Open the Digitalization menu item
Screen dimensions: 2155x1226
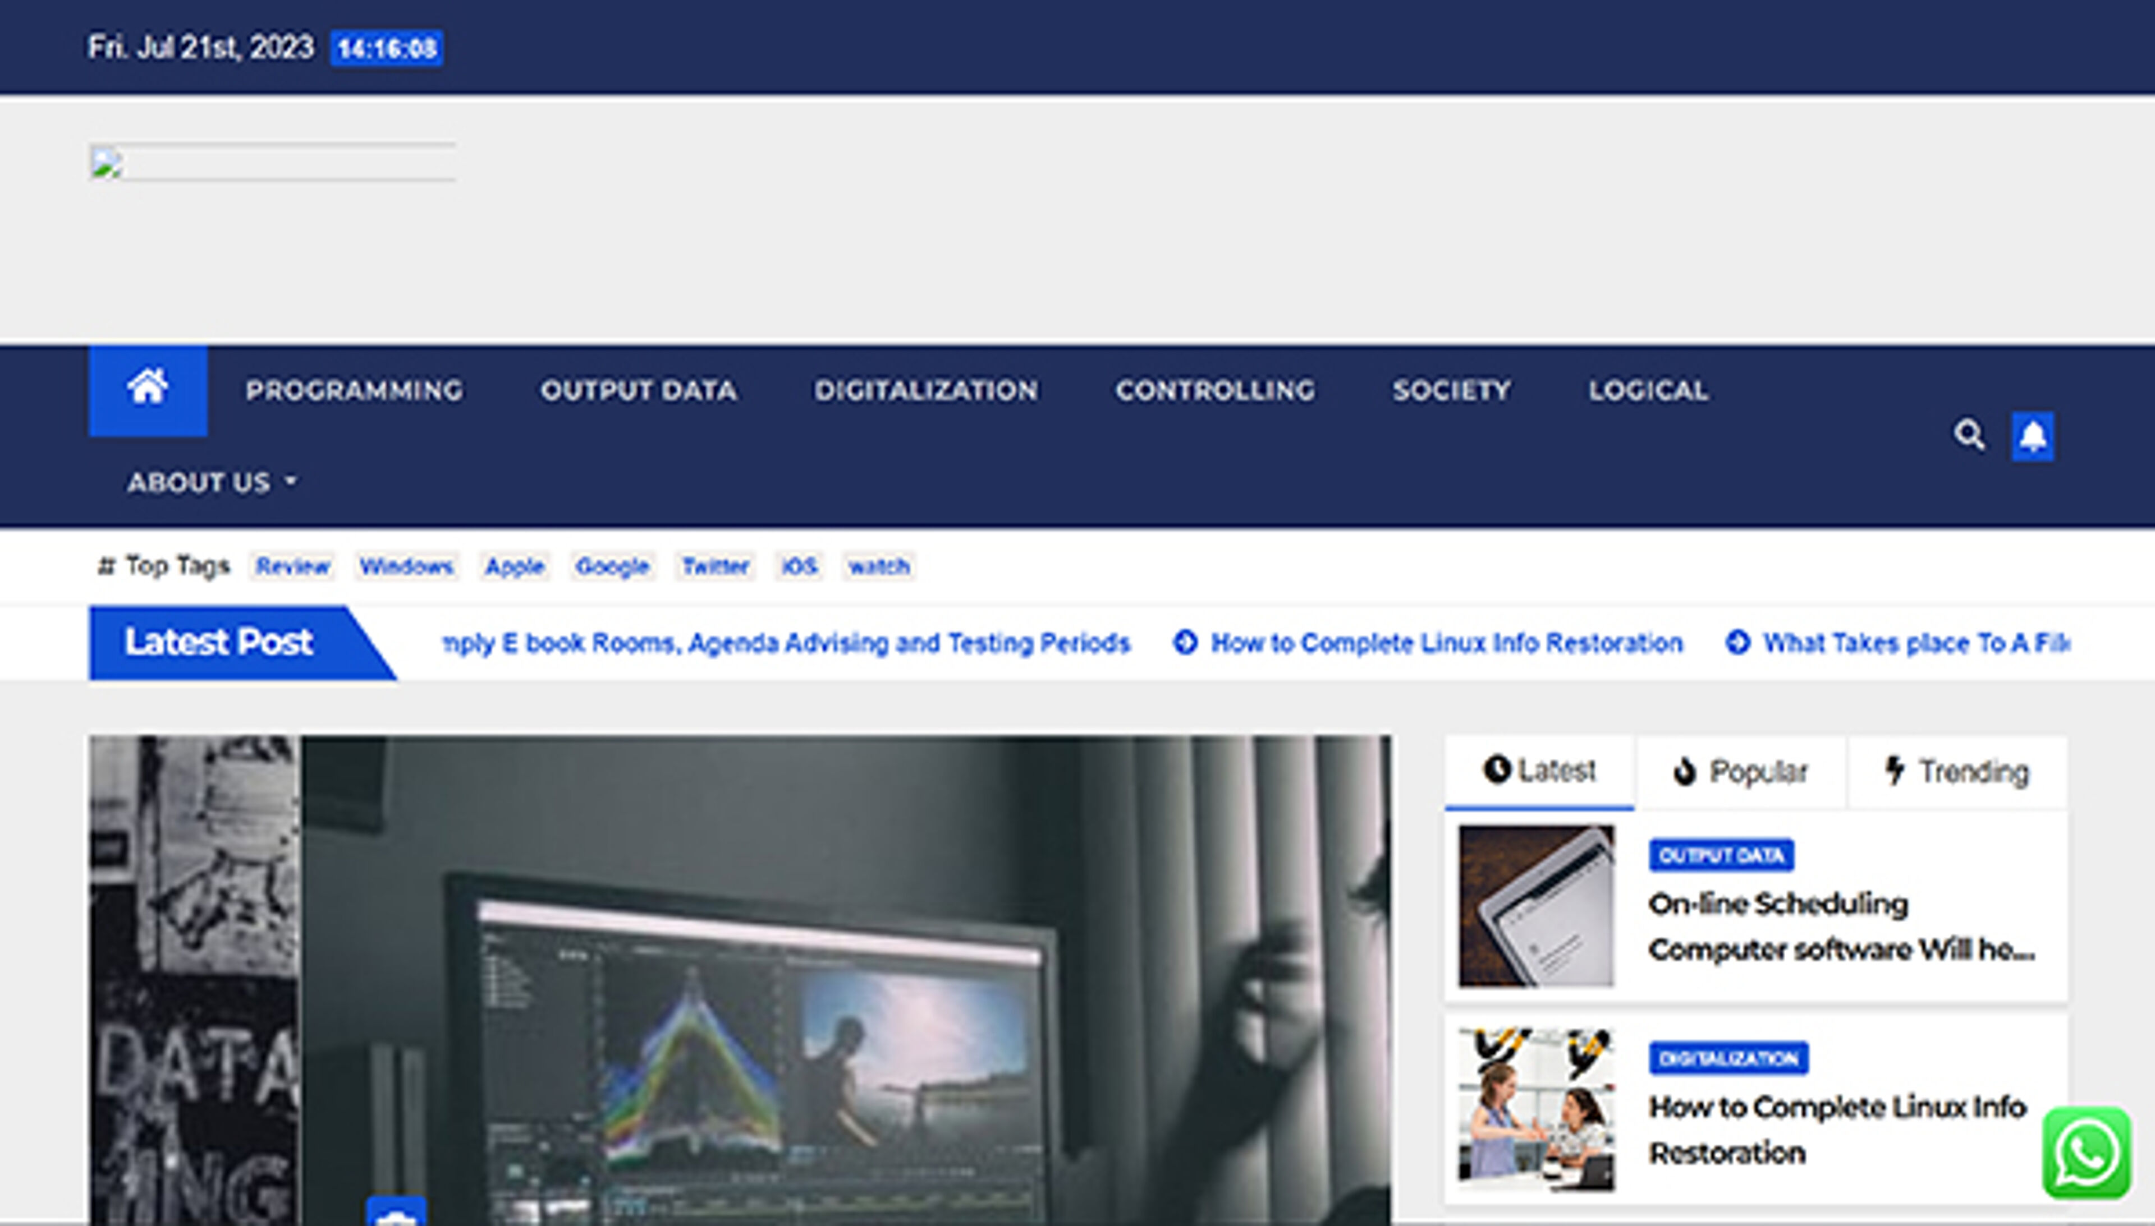point(926,390)
